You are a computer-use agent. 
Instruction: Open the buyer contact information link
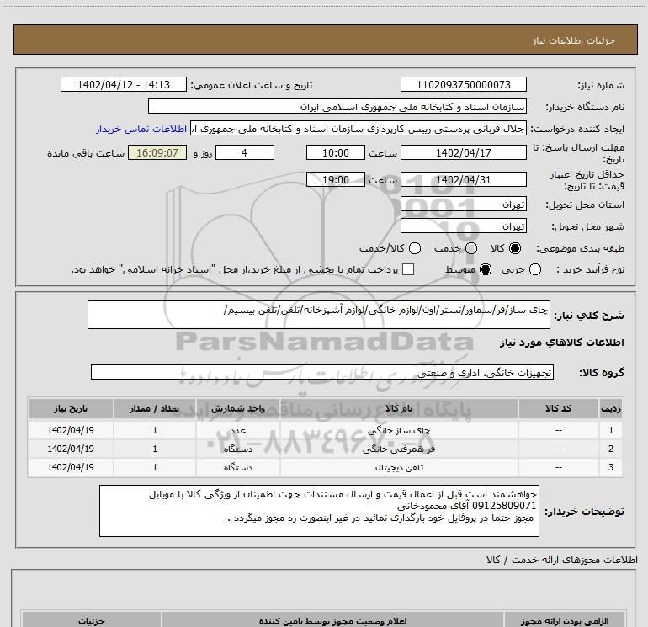141,129
